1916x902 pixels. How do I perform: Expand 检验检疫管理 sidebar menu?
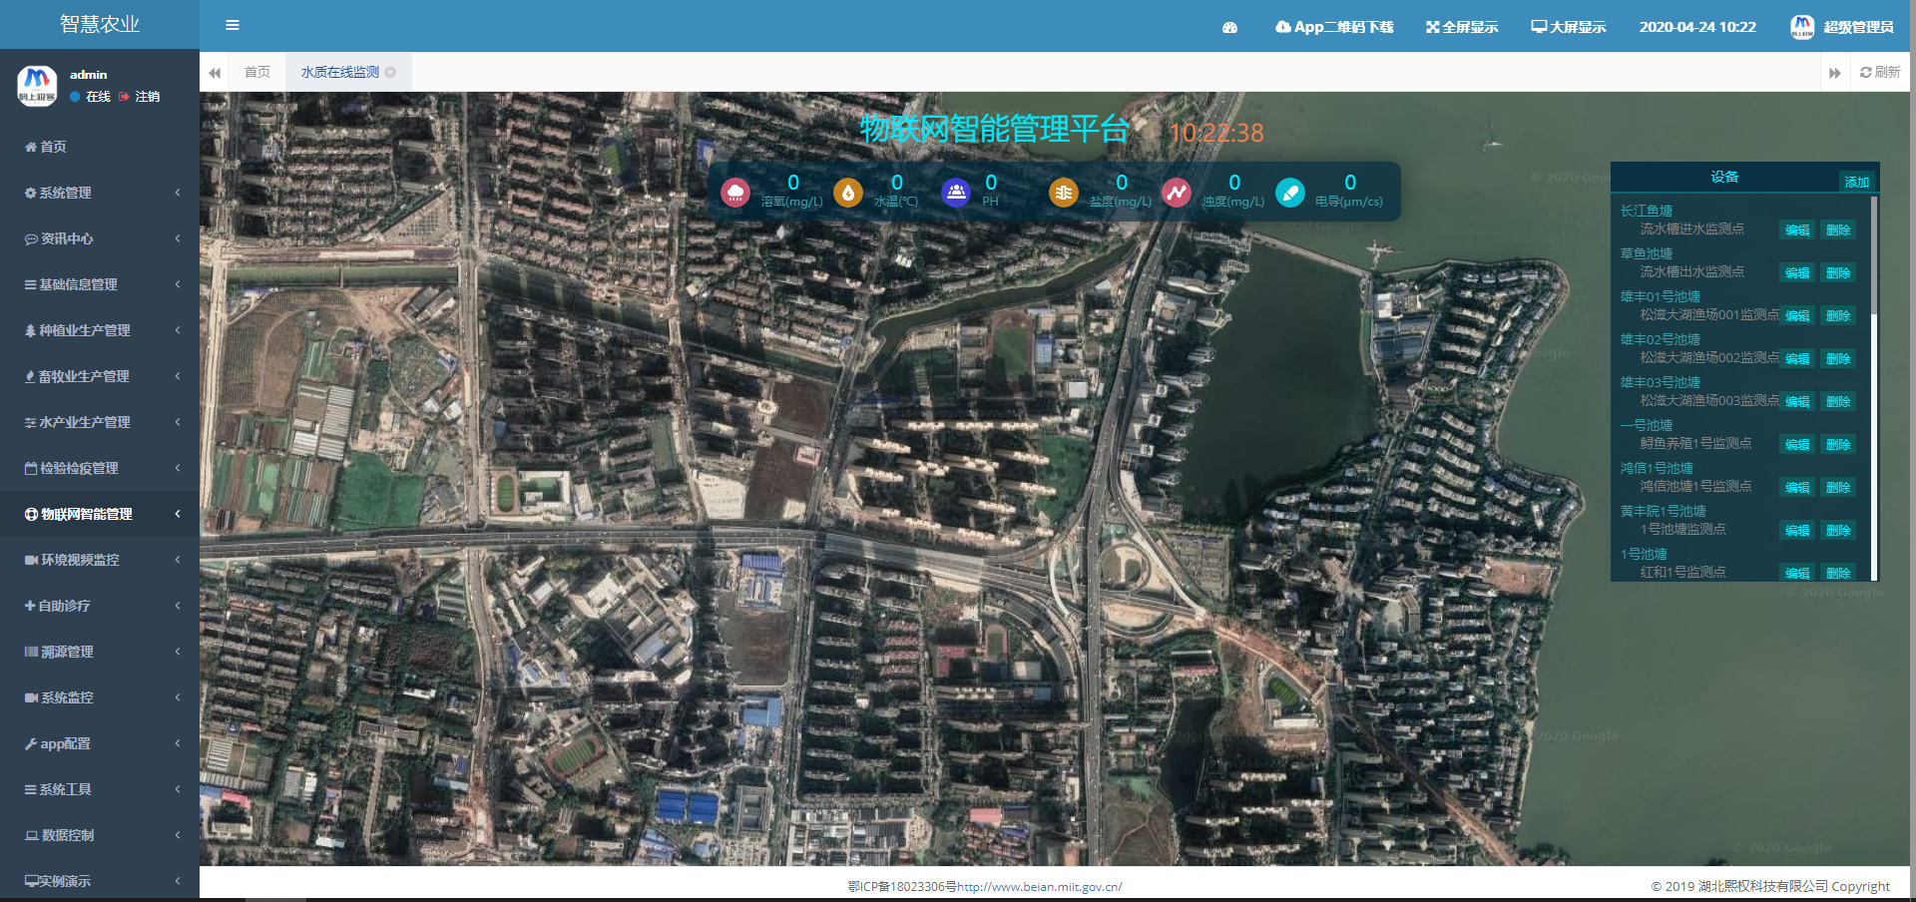[x=100, y=468]
